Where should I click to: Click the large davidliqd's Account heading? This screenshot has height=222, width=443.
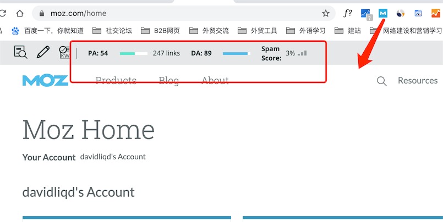pos(79,192)
